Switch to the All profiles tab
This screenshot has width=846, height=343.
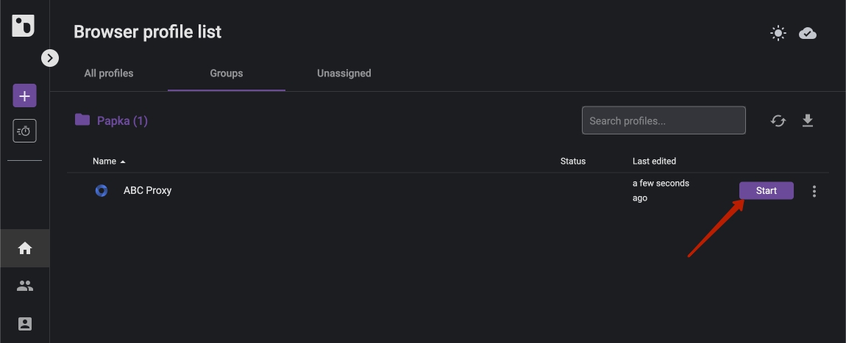pos(109,73)
